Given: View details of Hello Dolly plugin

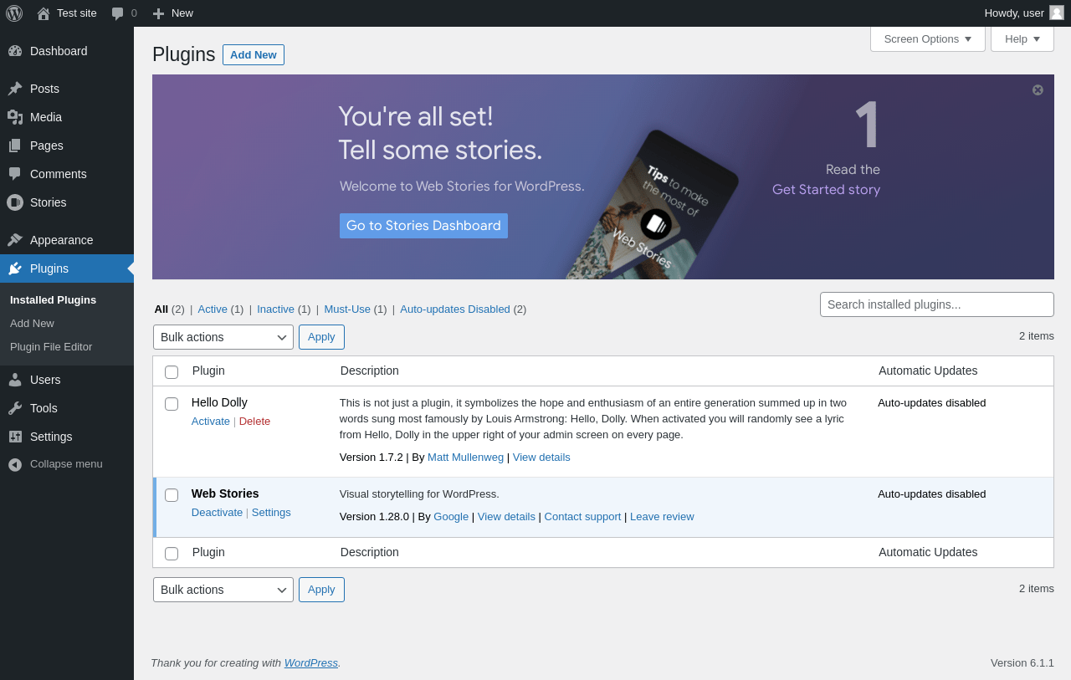Looking at the screenshot, I should [541, 458].
